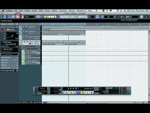Open the Transport menu
Screen dimensions: 150x113
[x=63, y=11]
